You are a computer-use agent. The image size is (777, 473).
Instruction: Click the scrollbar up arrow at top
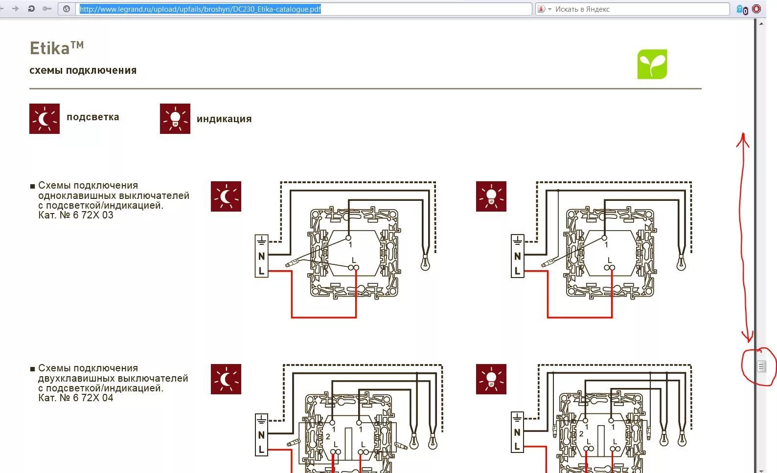(761, 22)
